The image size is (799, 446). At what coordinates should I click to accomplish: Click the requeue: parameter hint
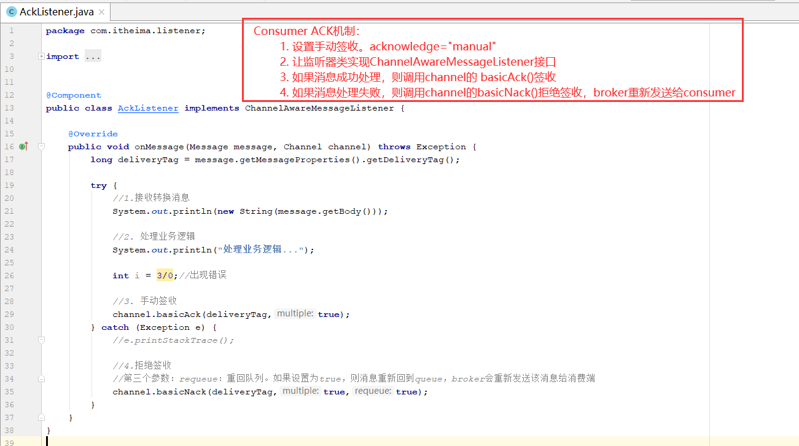373,391
